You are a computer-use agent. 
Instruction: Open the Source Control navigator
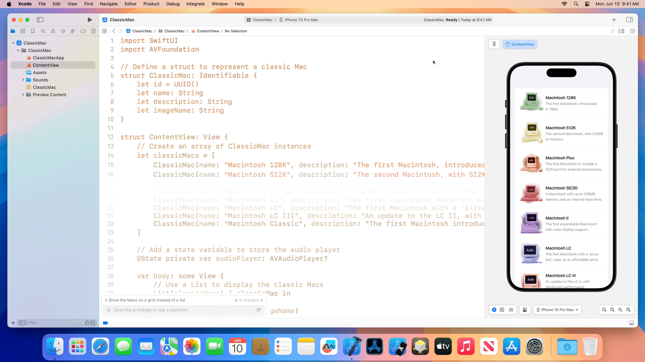click(23, 31)
